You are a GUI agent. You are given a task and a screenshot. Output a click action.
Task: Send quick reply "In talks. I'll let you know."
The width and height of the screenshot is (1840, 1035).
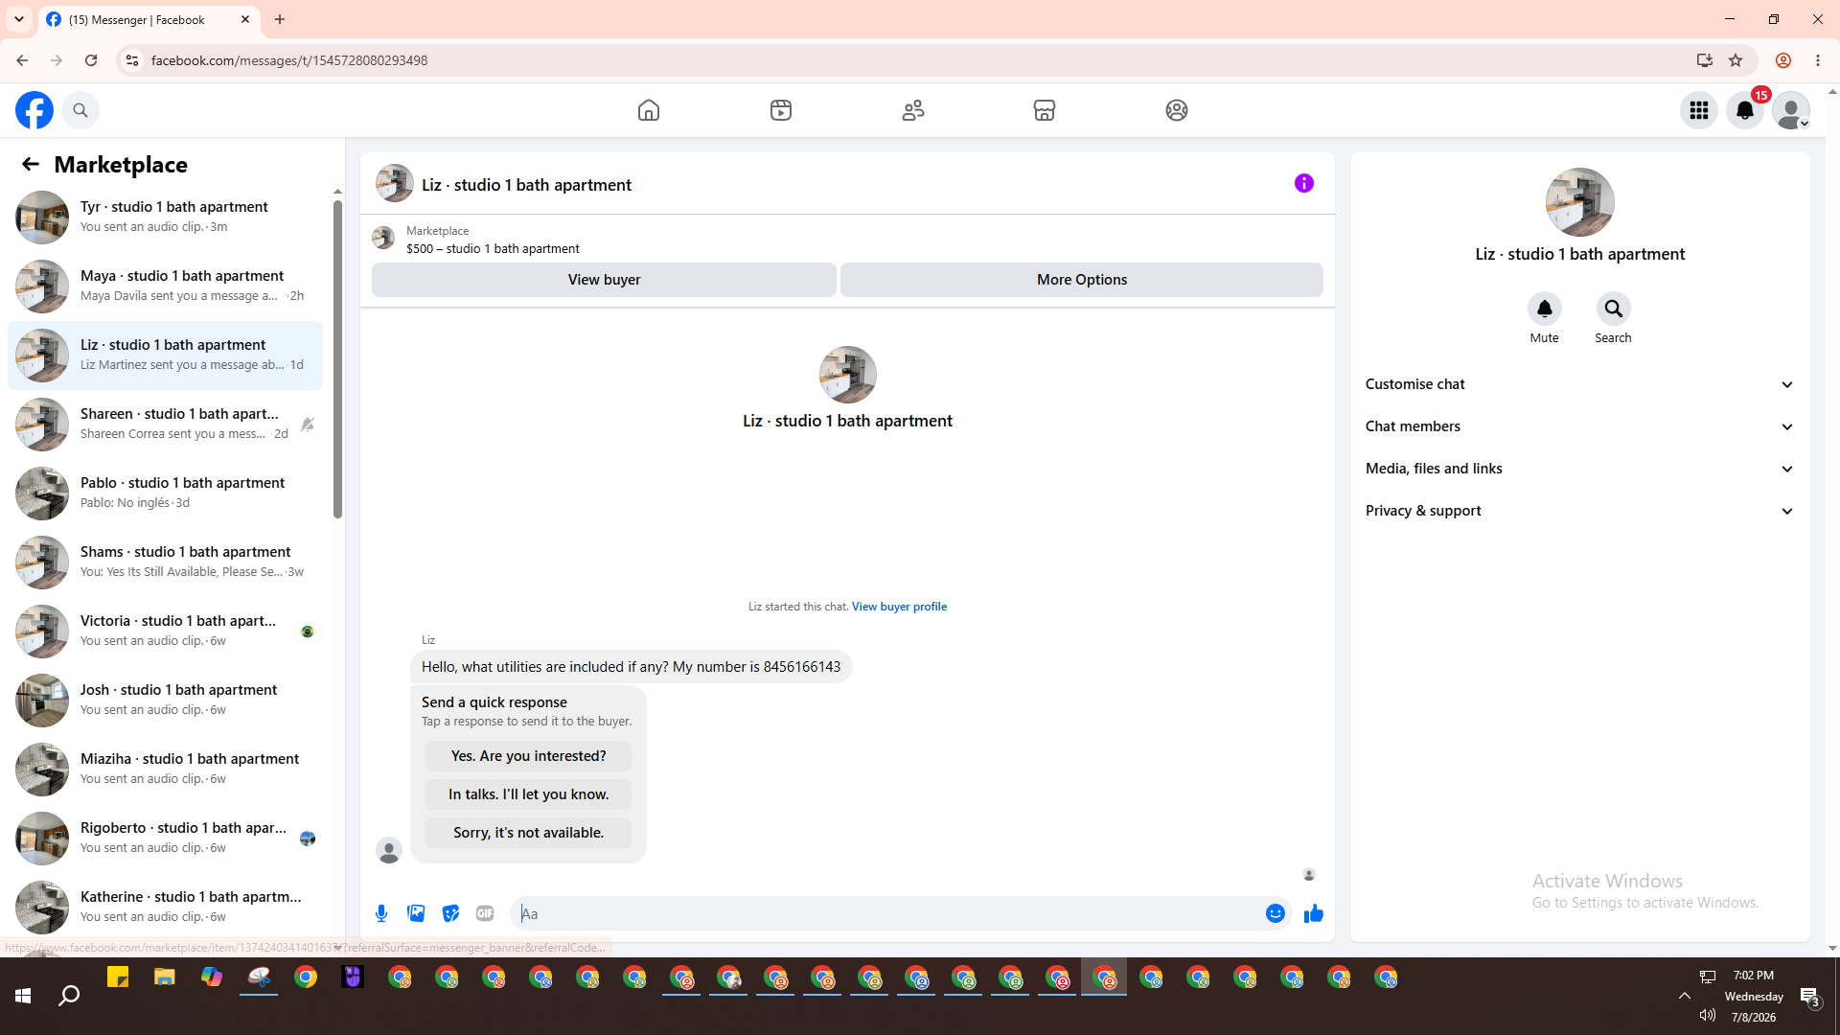529,794
